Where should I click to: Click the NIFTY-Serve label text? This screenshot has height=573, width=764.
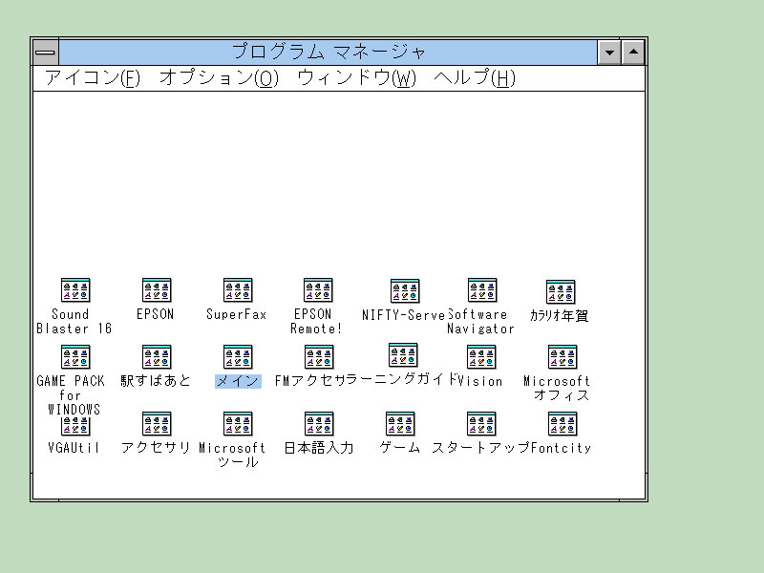(404, 315)
